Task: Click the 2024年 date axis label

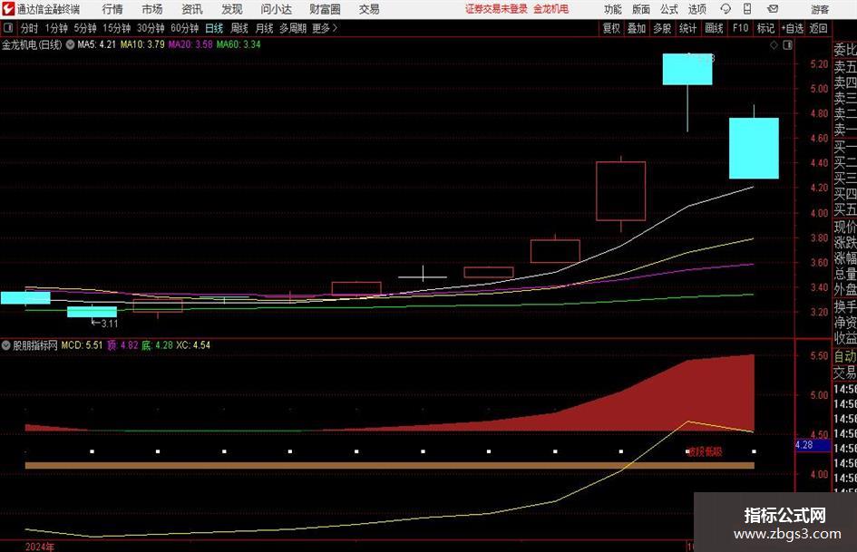Action: [40, 547]
